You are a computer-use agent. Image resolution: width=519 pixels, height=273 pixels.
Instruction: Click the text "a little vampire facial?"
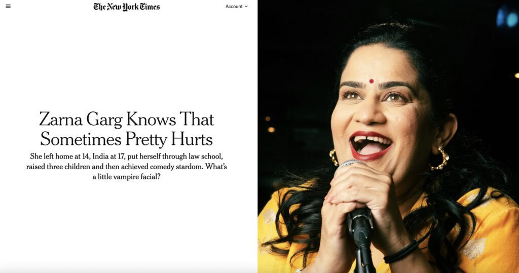pyautogui.click(x=126, y=177)
